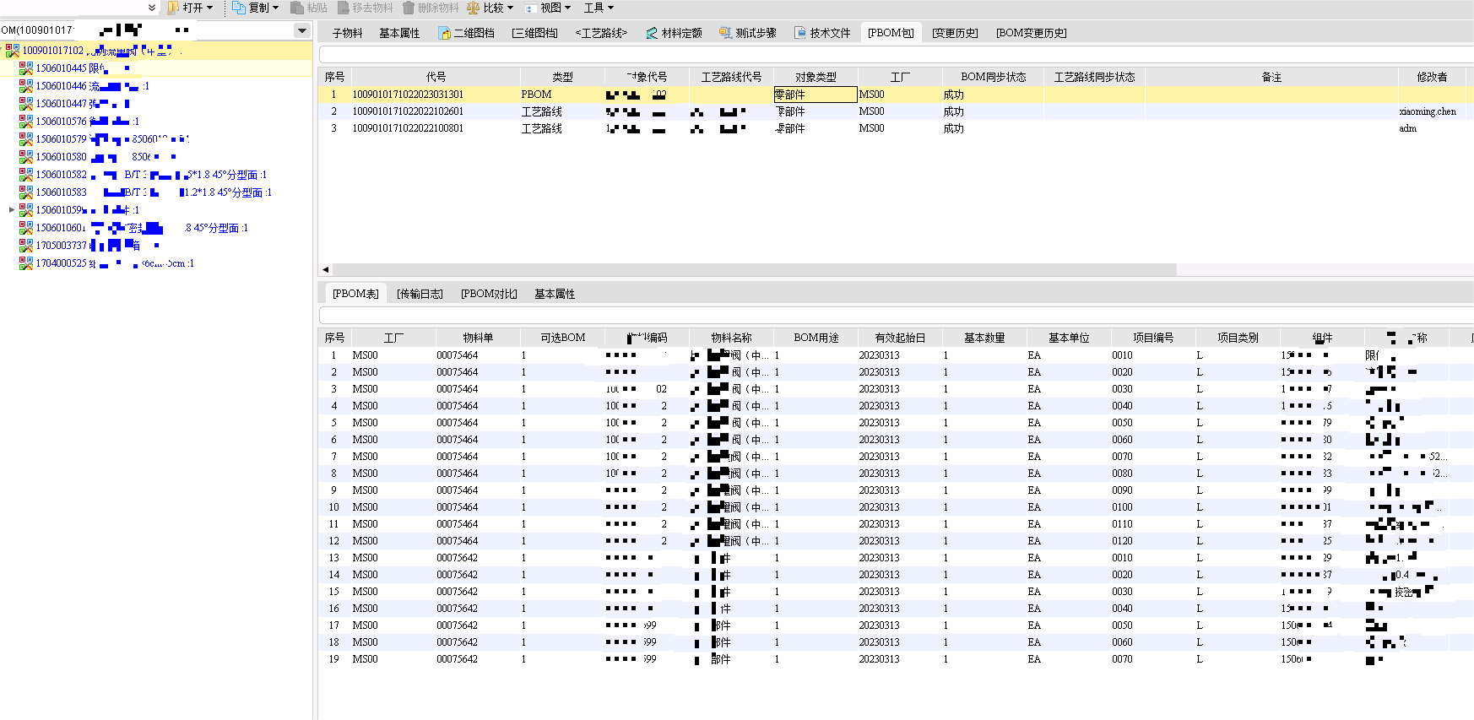This screenshot has width=1474, height=720.
Task: Click the 材料定额 tab icon
Action: 652,33
